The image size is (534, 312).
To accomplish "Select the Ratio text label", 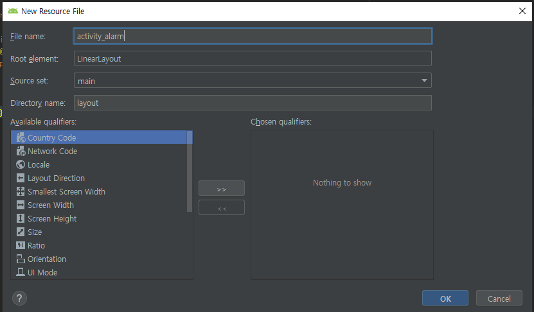I will click(x=36, y=246).
